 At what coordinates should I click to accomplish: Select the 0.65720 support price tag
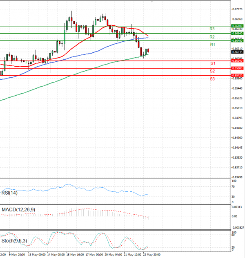pyautogui.click(x=237, y=75)
